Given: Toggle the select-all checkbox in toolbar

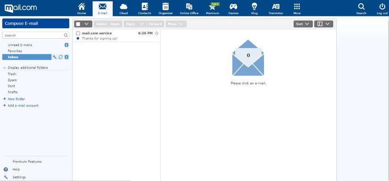Looking at the screenshot, I should point(78,24).
